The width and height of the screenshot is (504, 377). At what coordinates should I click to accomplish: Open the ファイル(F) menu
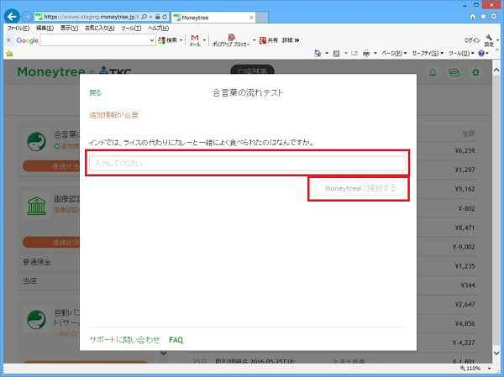(x=18, y=28)
